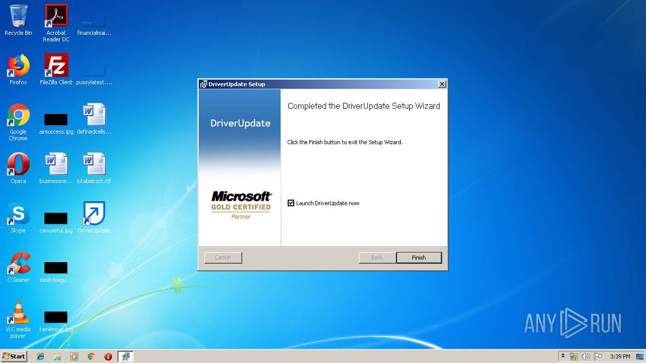The width and height of the screenshot is (646, 363).
Task: Select the DriverUpdate installer taskbar item
Action: pyautogui.click(x=125, y=356)
